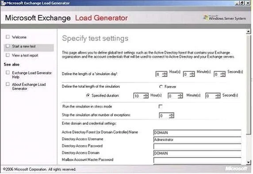
Task: Click the Directory Access Username field
Action: click(x=197, y=139)
